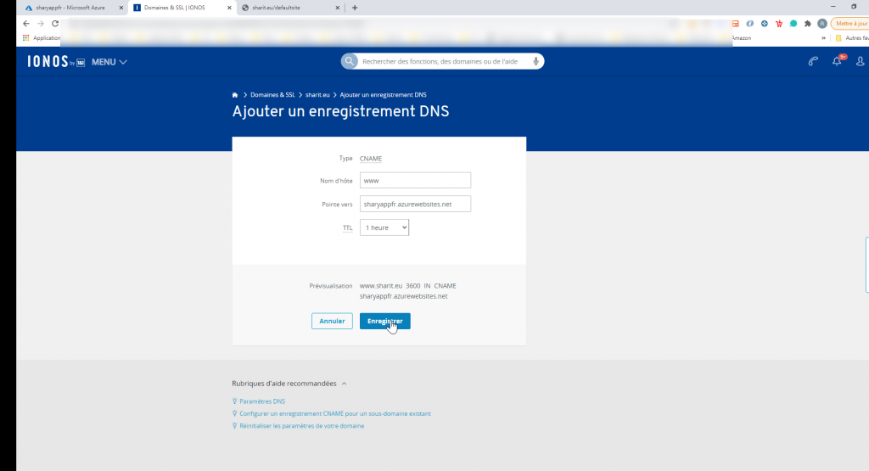Image resolution: width=869 pixels, height=471 pixels.
Task: Click the Annuler button
Action: (x=332, y=321)
